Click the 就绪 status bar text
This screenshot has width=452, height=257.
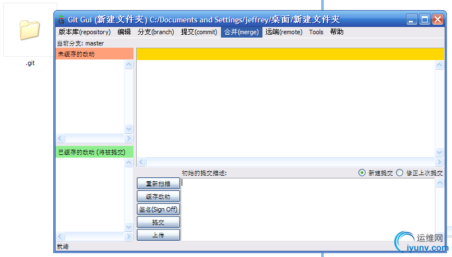63,246
